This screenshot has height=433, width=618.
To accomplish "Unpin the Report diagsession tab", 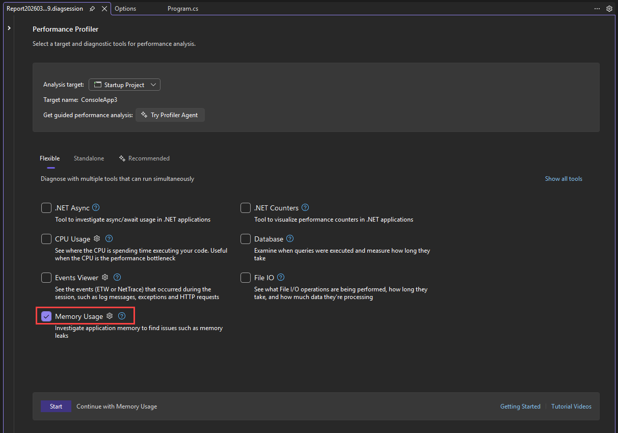I will click(93, 8).
